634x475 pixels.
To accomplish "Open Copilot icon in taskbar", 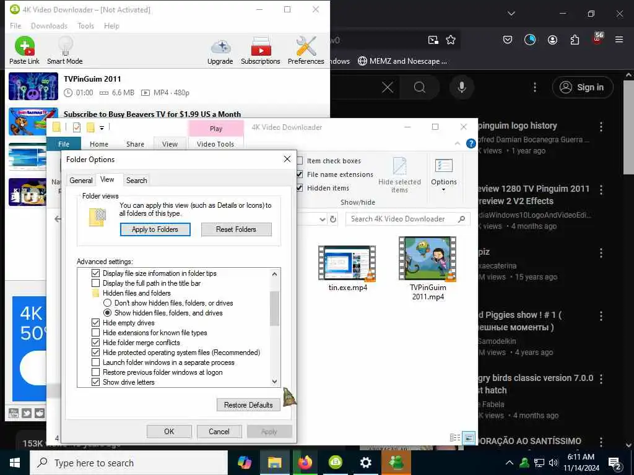I will click(x=244, y=463).
